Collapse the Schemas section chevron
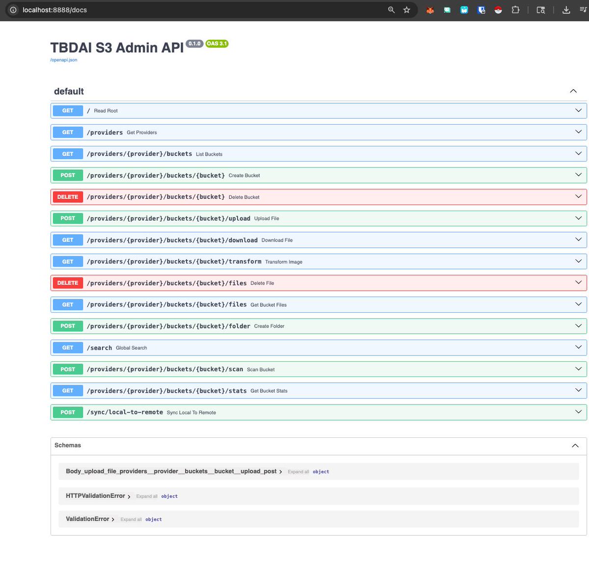Viewport: 589px width, 563px height. pos(575,446)
